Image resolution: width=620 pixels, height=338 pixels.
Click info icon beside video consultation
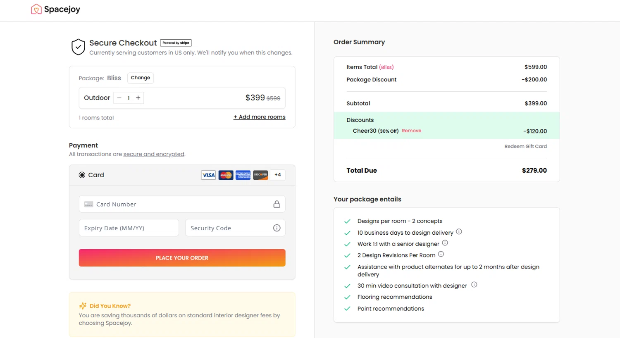click(x=474, y=285)
